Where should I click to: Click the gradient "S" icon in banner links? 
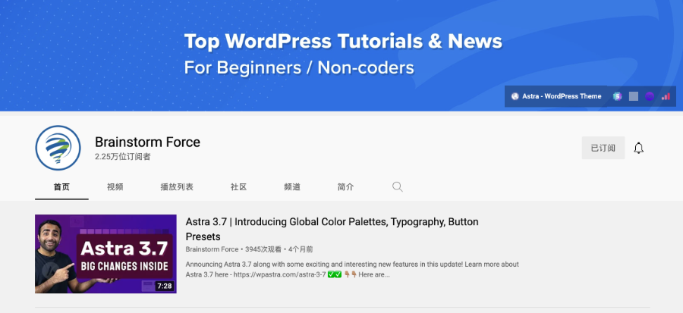point(617,96)
